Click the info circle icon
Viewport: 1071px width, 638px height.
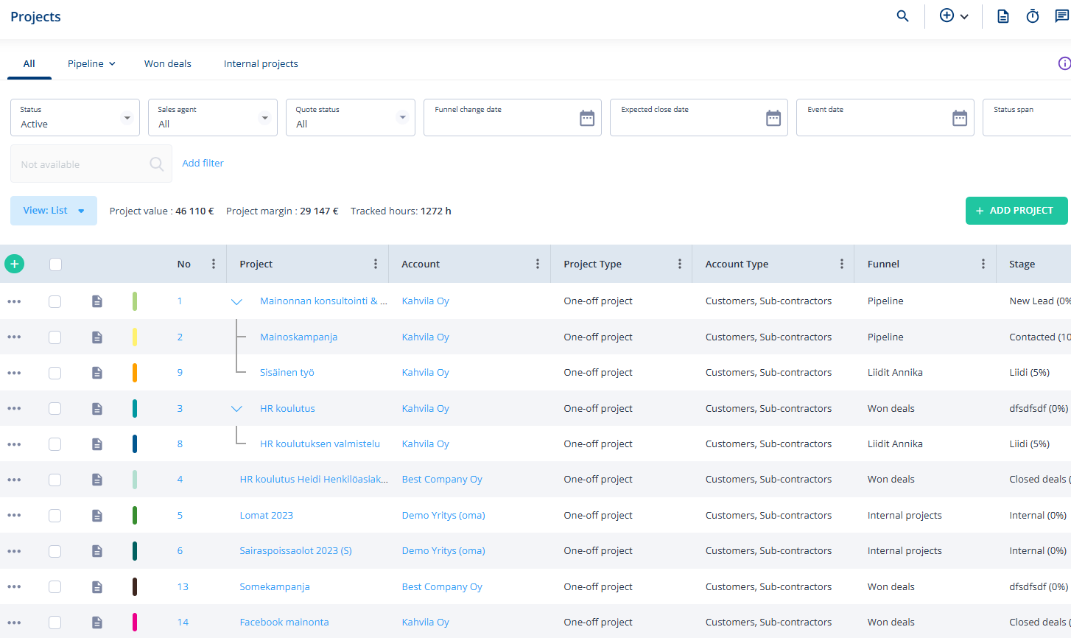(x=1064, y=63)
